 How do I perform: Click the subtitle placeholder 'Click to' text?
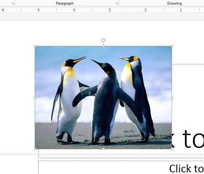187,168
